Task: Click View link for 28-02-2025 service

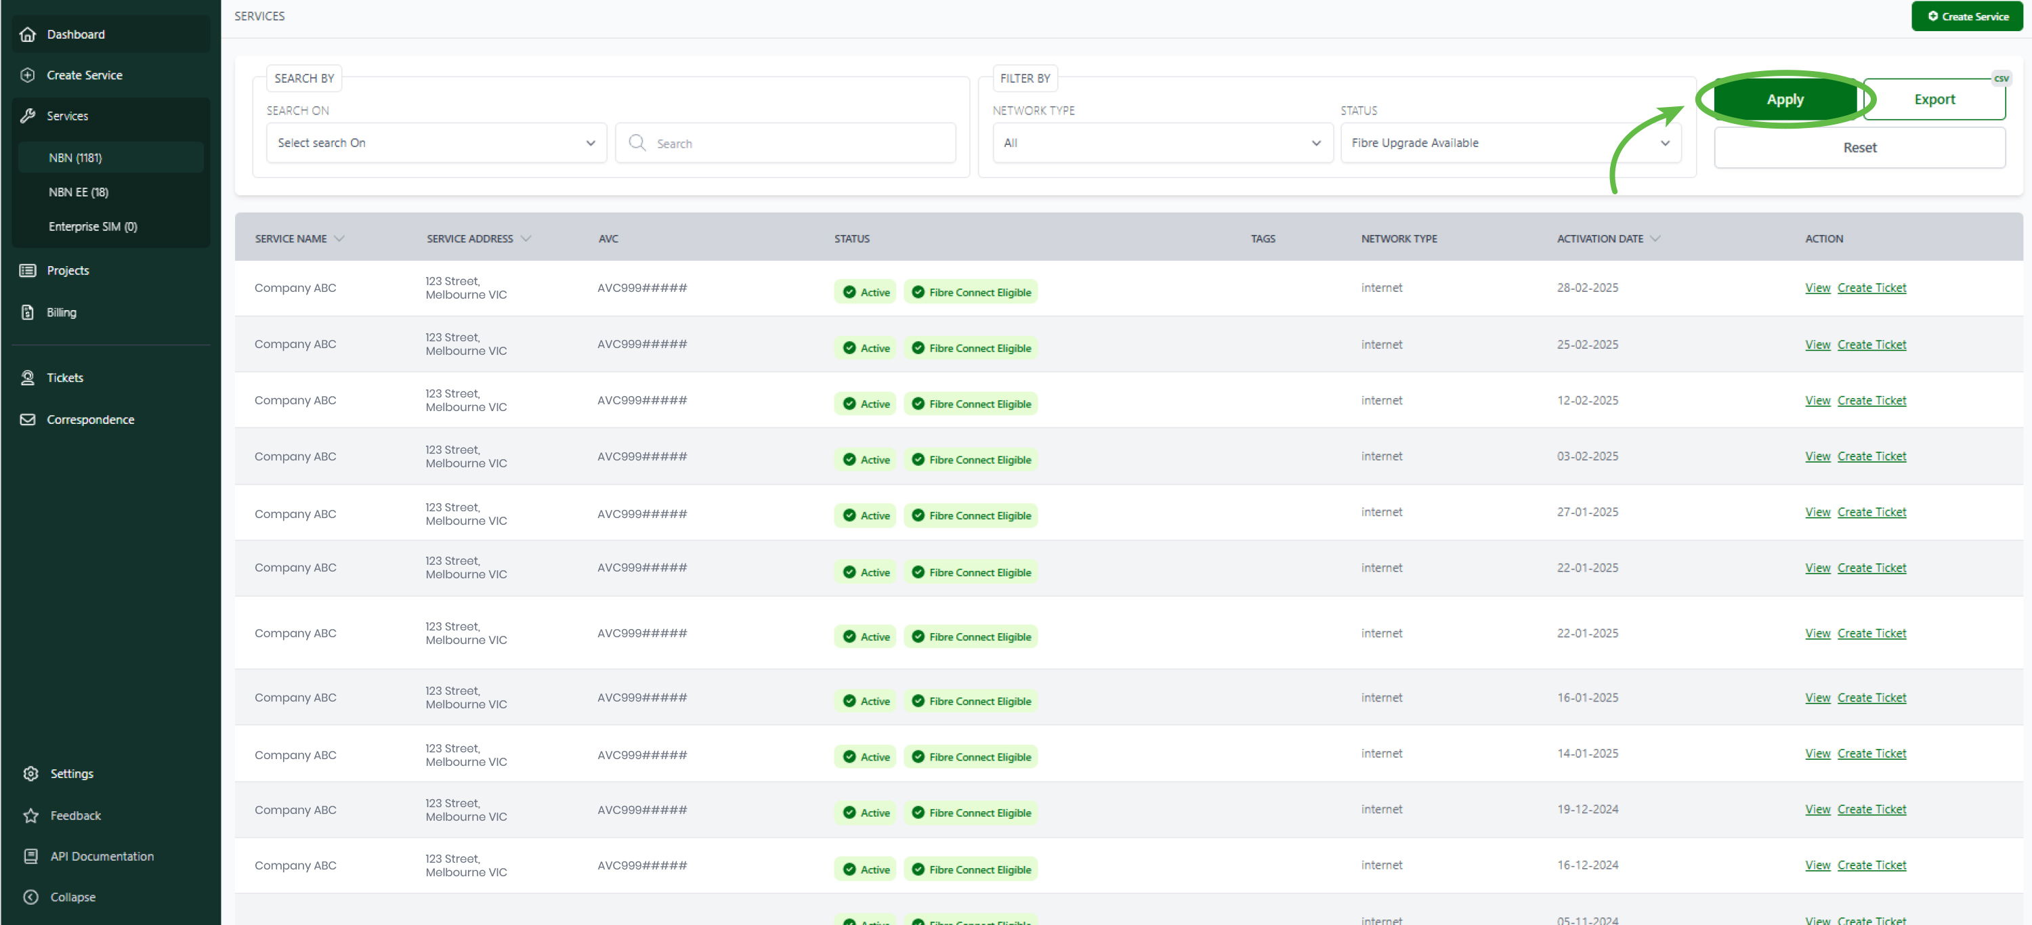Action: point(1817,288)
